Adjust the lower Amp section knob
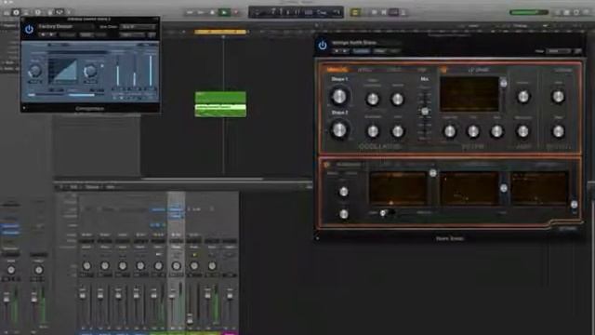Screen dimensions: 595x335 [522, 131]
